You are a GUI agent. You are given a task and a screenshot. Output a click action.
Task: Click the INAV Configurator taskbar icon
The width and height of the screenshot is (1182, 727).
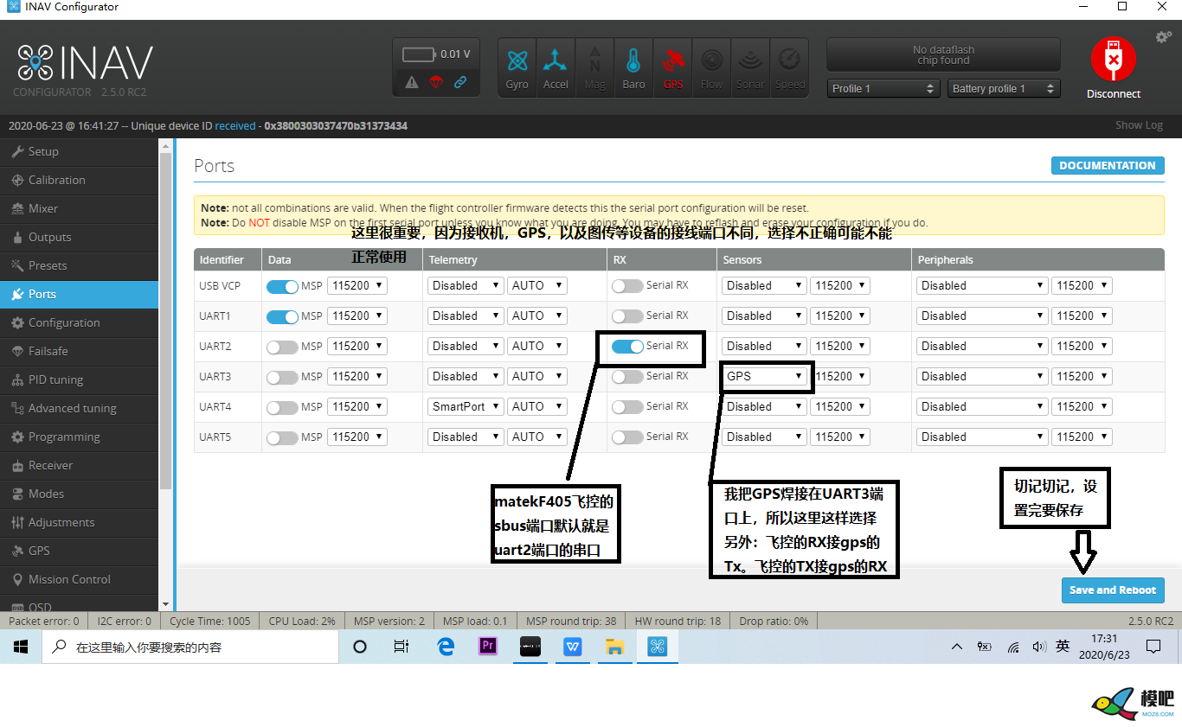pyautogui.click(x=658, y=647)
